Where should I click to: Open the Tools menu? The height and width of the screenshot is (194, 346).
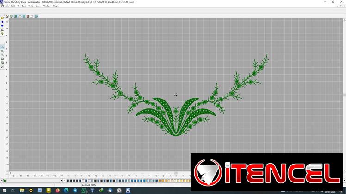click(31, 6)
